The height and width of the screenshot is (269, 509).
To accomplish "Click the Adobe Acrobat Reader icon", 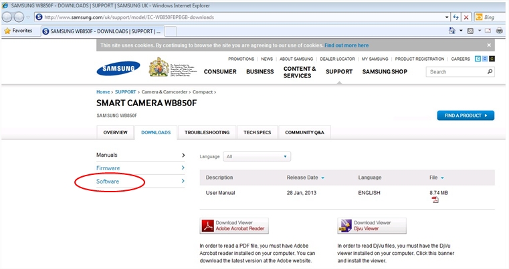I will 208,226.
